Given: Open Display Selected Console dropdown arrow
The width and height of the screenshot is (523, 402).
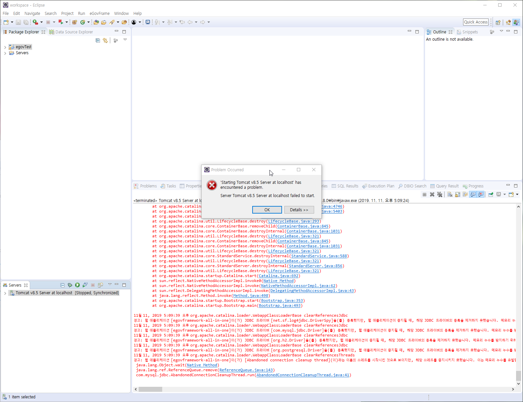Looking at the screenshot, I should coord(504,194).
